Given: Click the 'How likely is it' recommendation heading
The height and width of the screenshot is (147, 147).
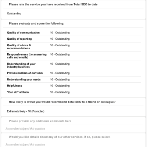Looking at the screenshot, I should (62, 102).
